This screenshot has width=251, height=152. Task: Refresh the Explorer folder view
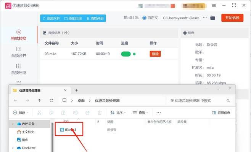51,100
